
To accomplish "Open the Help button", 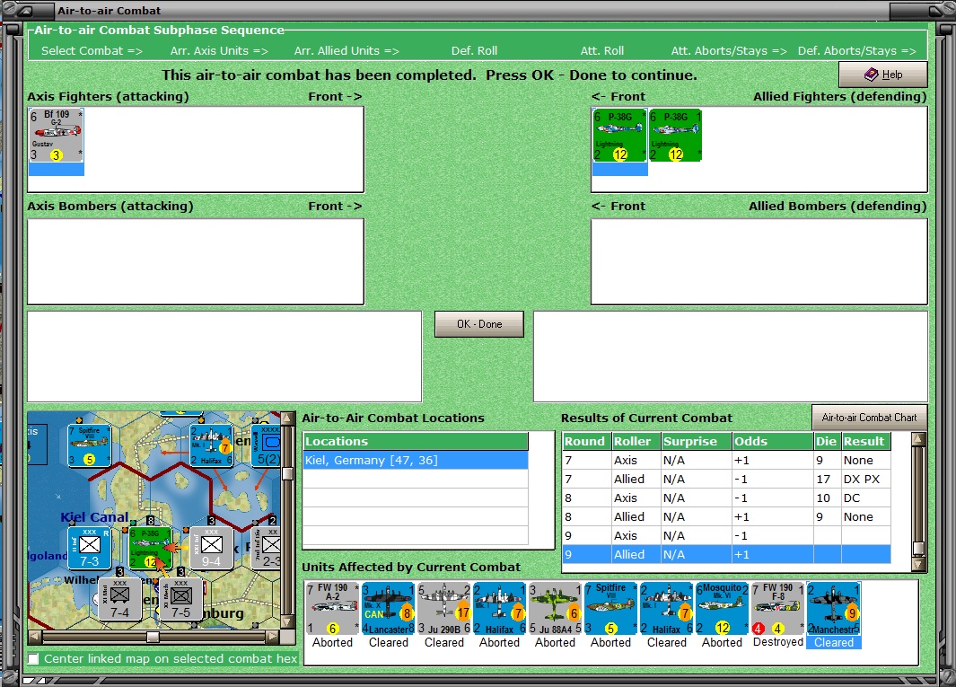I will 883,75.
